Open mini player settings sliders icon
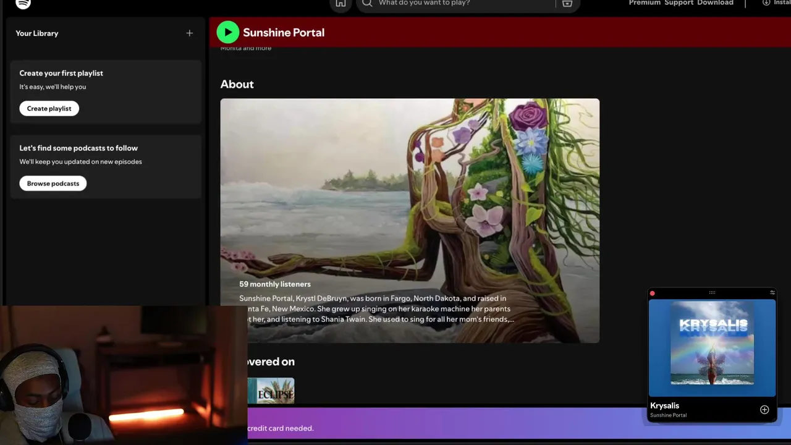The height and width of the screenshot is (445, 791). (x=772, y=293)
